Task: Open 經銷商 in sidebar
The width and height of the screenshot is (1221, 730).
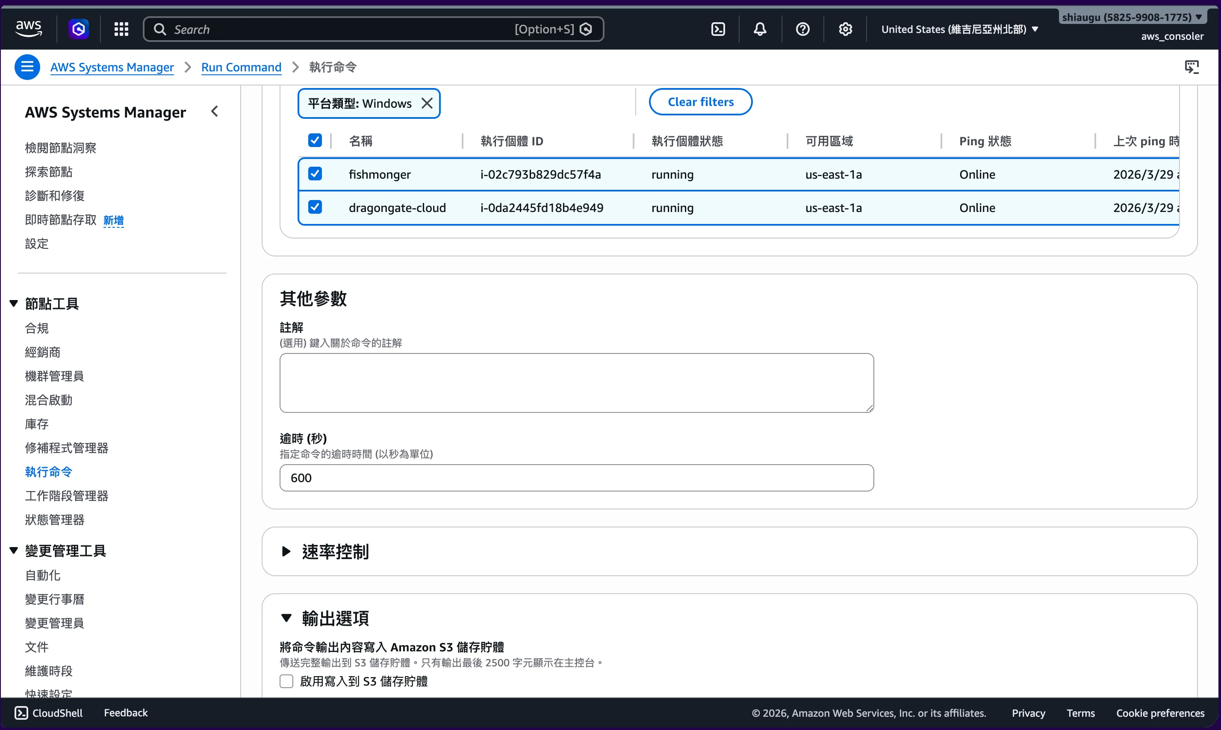Action: point(43,352)
